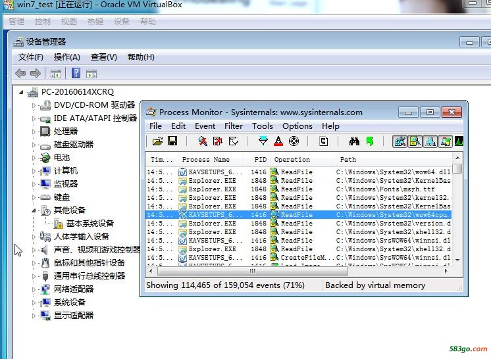Screen dimensions: 491x359
Task: Open Process Monitor Options menu
Action: (x=297, y=126)
